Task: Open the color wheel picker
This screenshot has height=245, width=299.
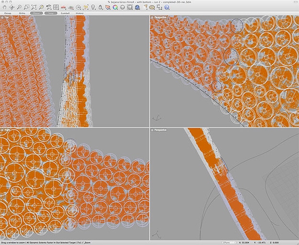Action: click(x=115, y=8)
